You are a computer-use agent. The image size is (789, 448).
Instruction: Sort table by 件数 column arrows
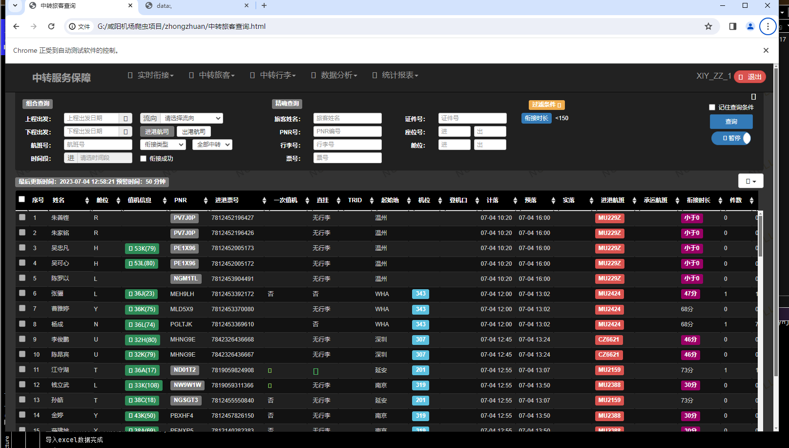point(751,200)
